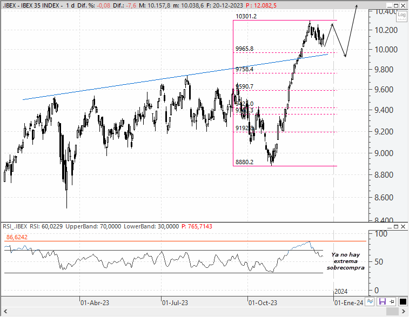409x317 pixels.
Task: Click the '01-Oct-23' date label
Action: (x=263, y=302)
